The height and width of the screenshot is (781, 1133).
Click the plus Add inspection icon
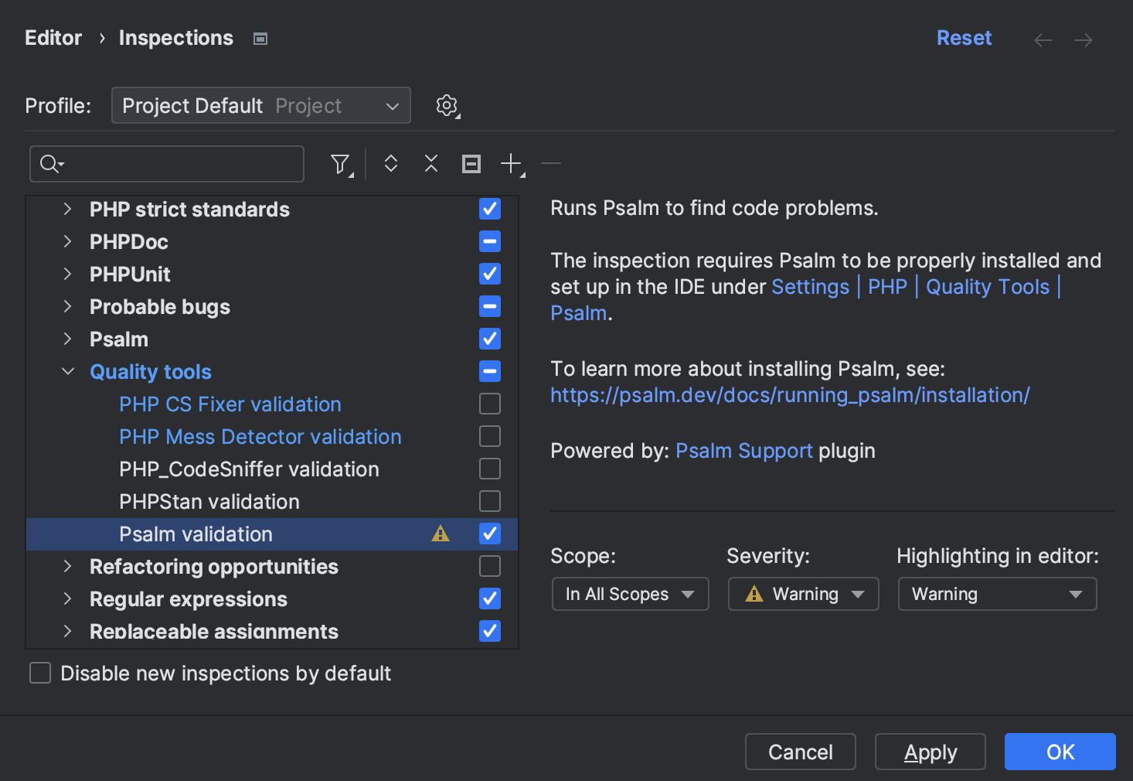point(512,164)
